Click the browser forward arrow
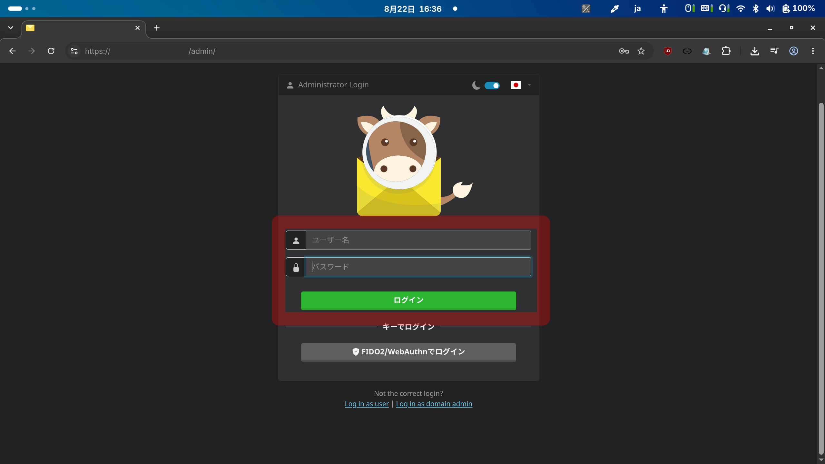825x464 pixels. click(x=31, y=51)
